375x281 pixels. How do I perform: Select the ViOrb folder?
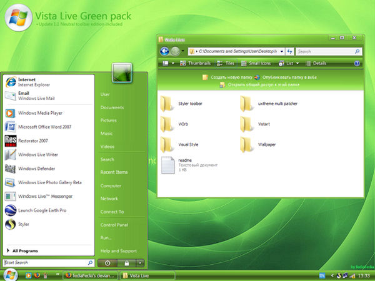pos(174,124)
